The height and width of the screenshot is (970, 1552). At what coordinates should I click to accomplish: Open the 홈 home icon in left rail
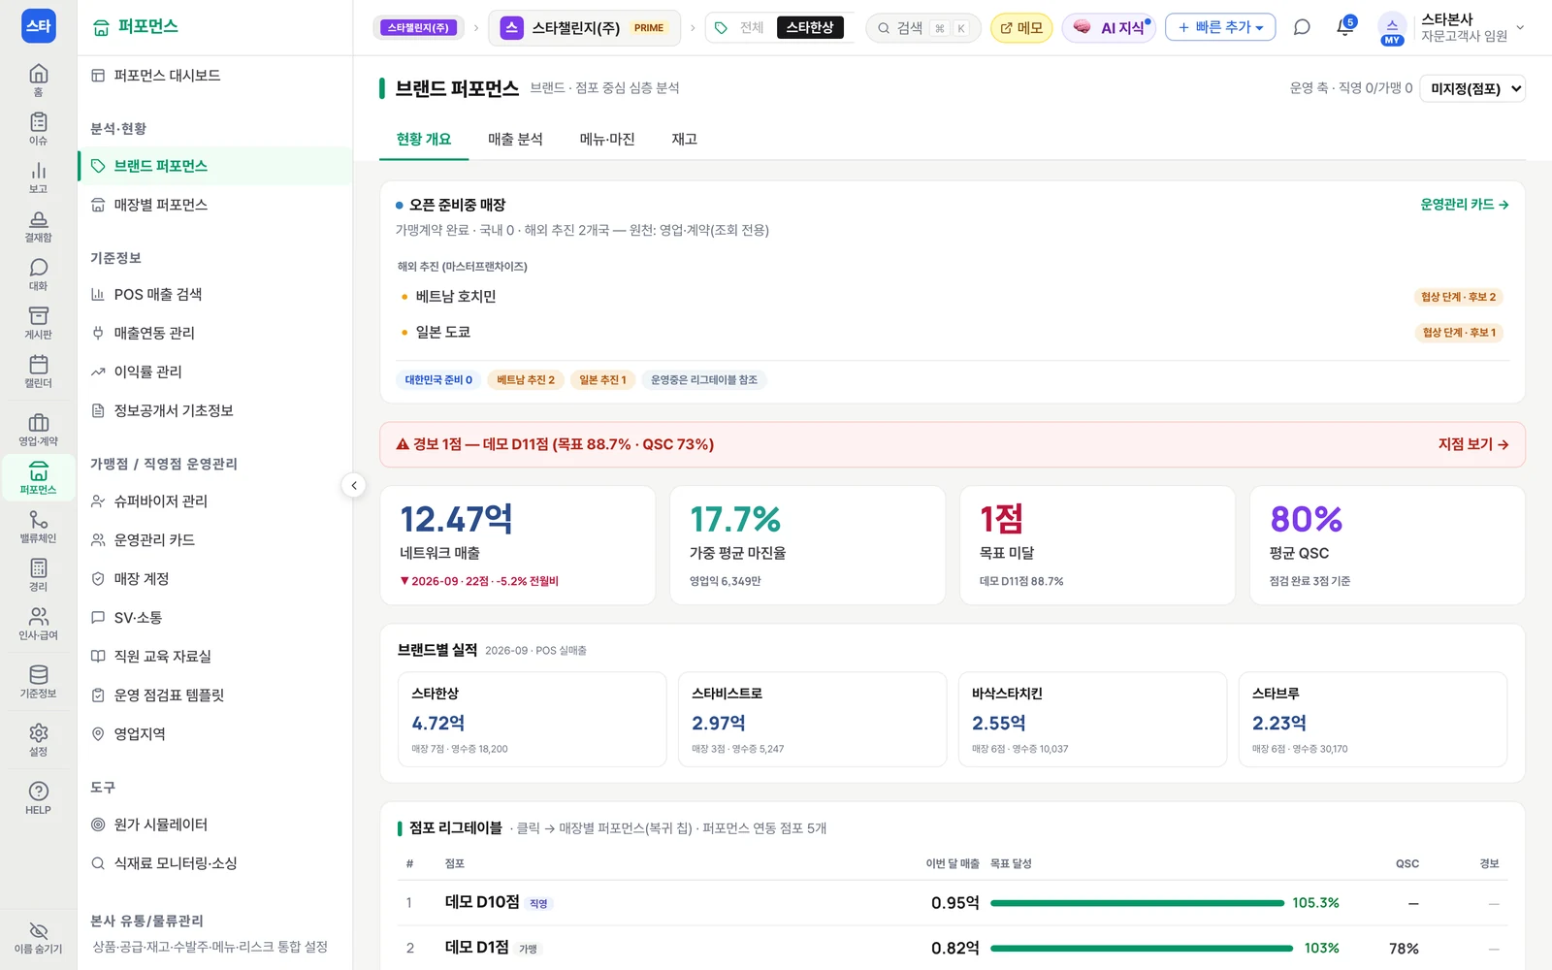(x=38, y=80)
